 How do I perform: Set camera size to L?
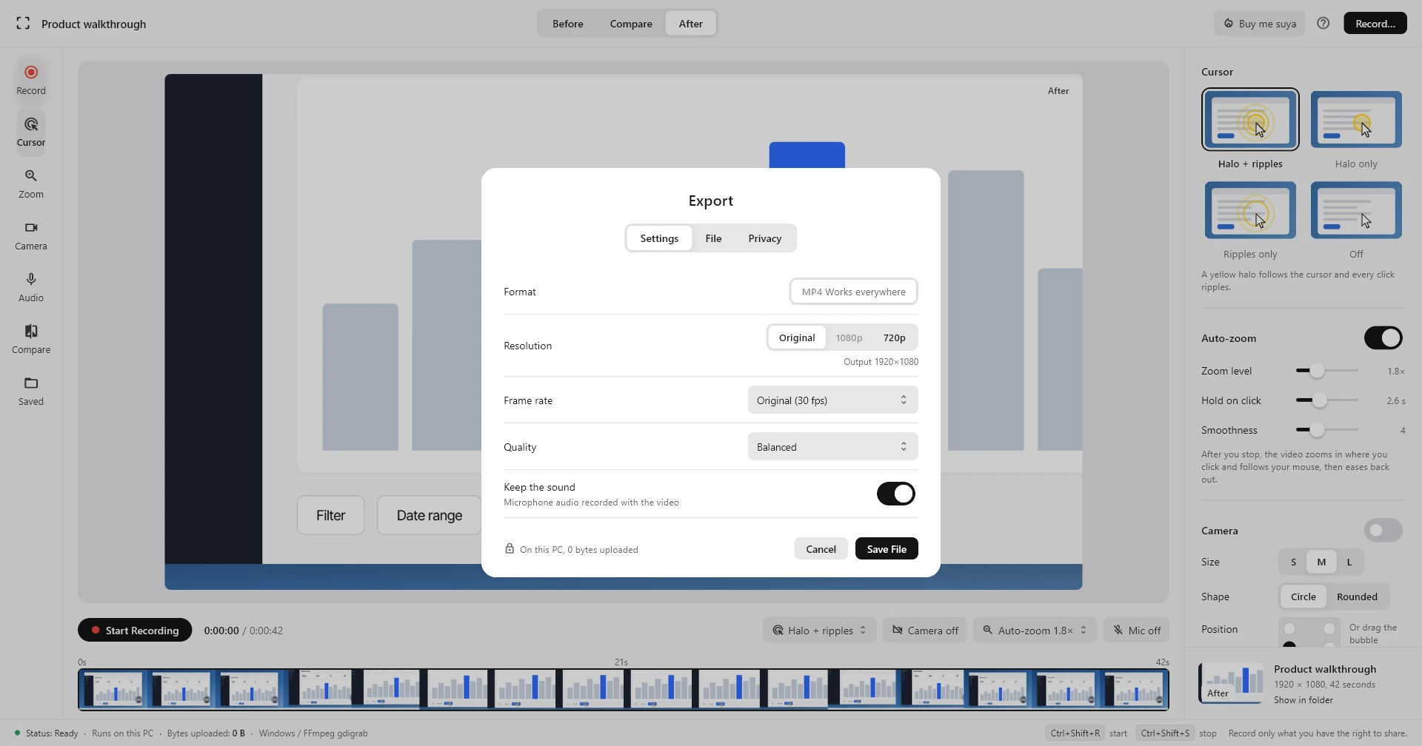point(1349,562)
